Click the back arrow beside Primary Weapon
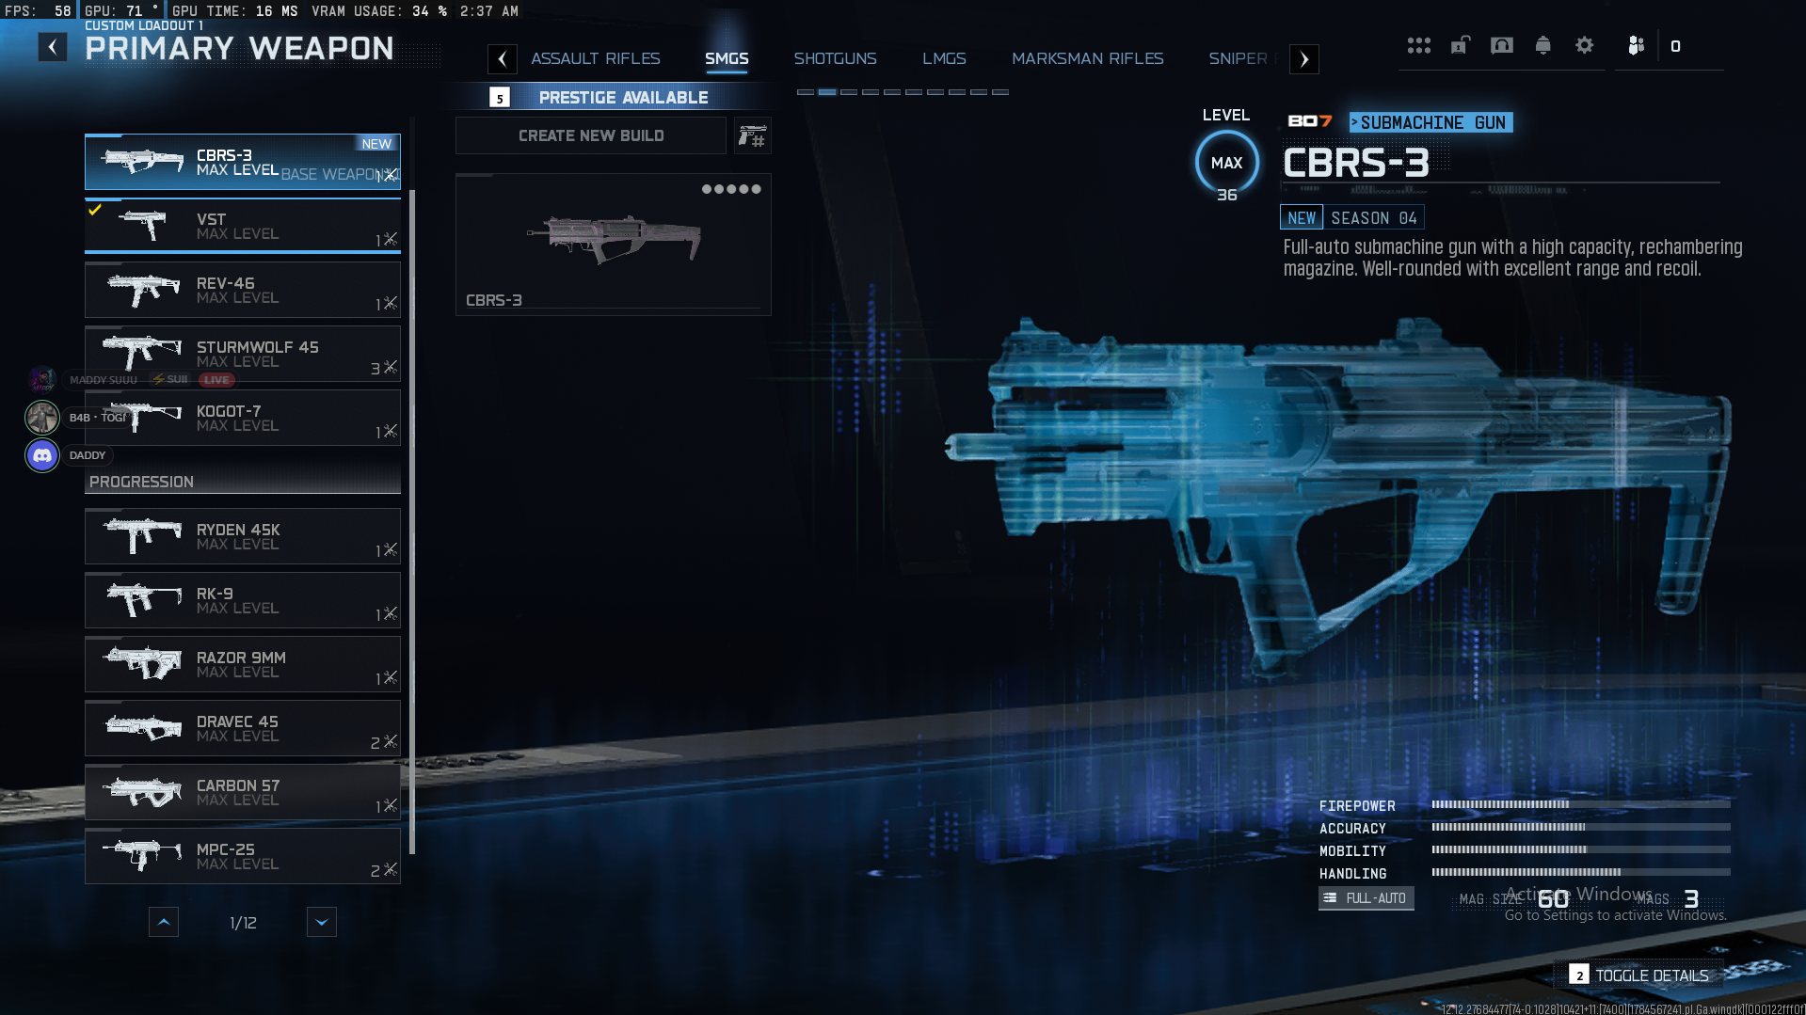Image resolution: width=1806 pixels, height=1015 pixels. click(53, 47)
